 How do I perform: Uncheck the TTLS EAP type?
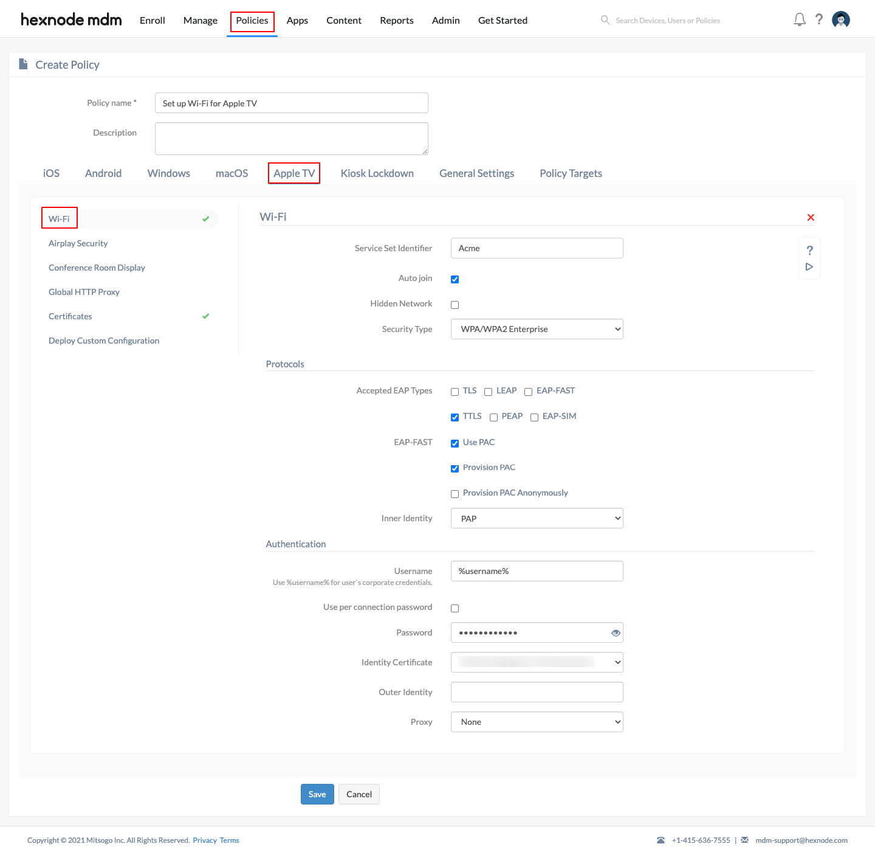455,417
